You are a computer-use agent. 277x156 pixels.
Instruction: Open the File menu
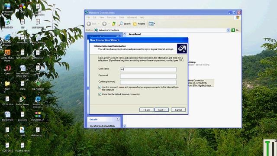coord(88,17)
